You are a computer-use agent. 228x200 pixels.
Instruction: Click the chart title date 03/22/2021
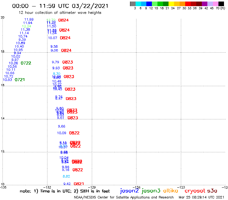click(90, 6)
